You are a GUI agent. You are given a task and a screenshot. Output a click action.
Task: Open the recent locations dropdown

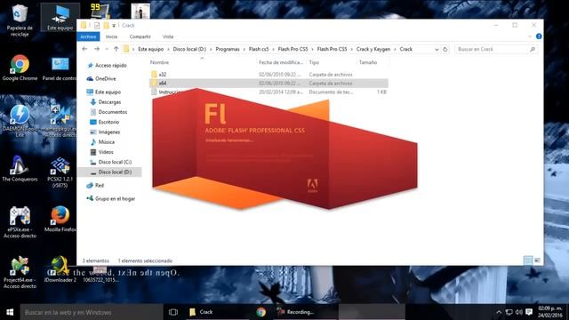[x=107, y=50]
